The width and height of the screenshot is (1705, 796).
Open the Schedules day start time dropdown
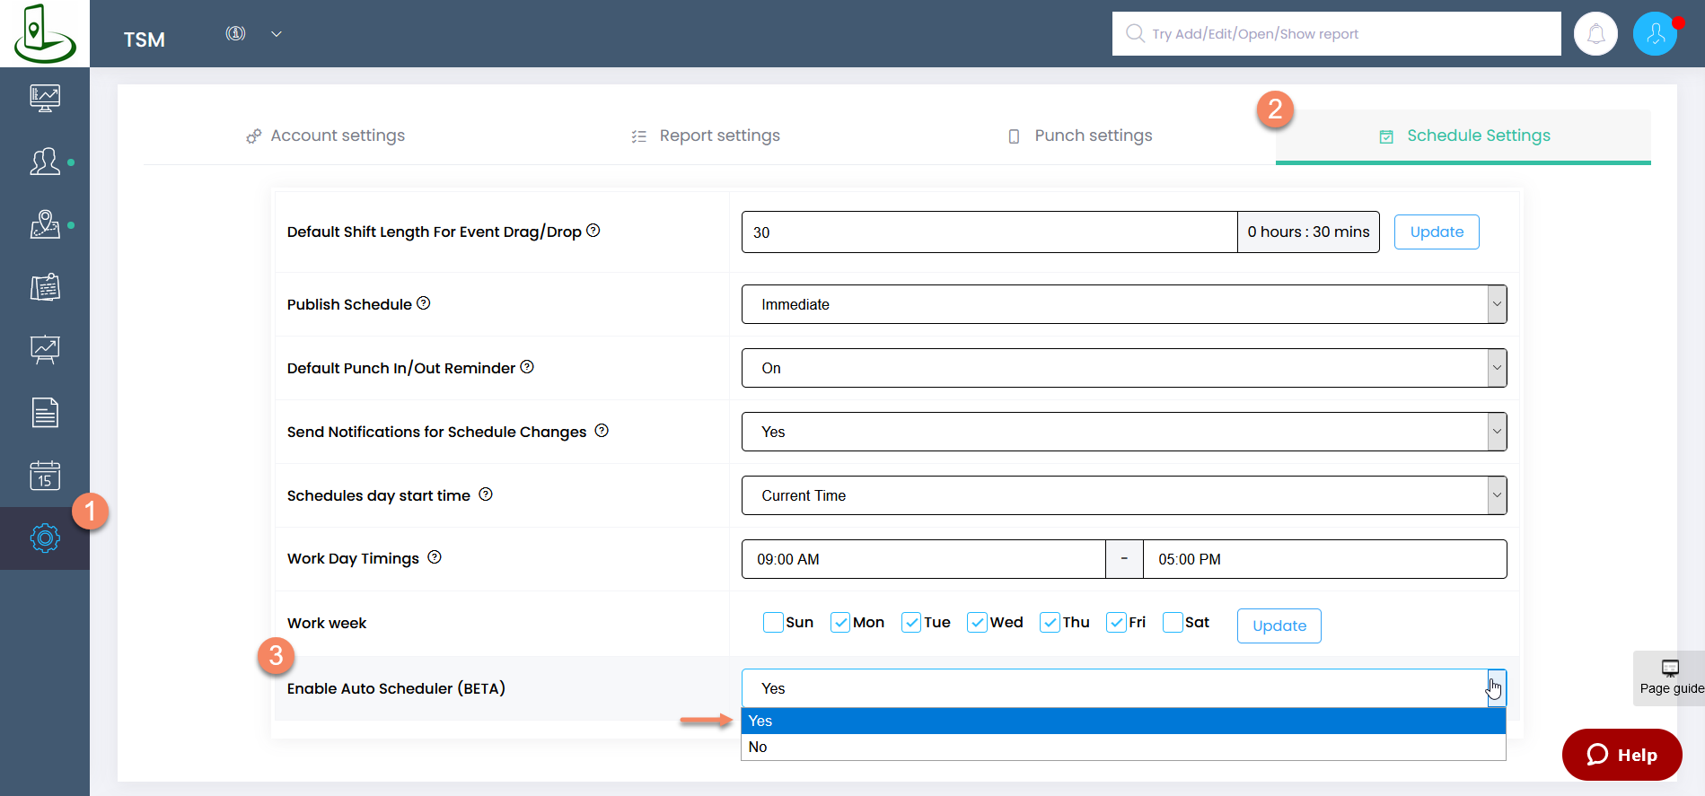[x=1124, y=495]
